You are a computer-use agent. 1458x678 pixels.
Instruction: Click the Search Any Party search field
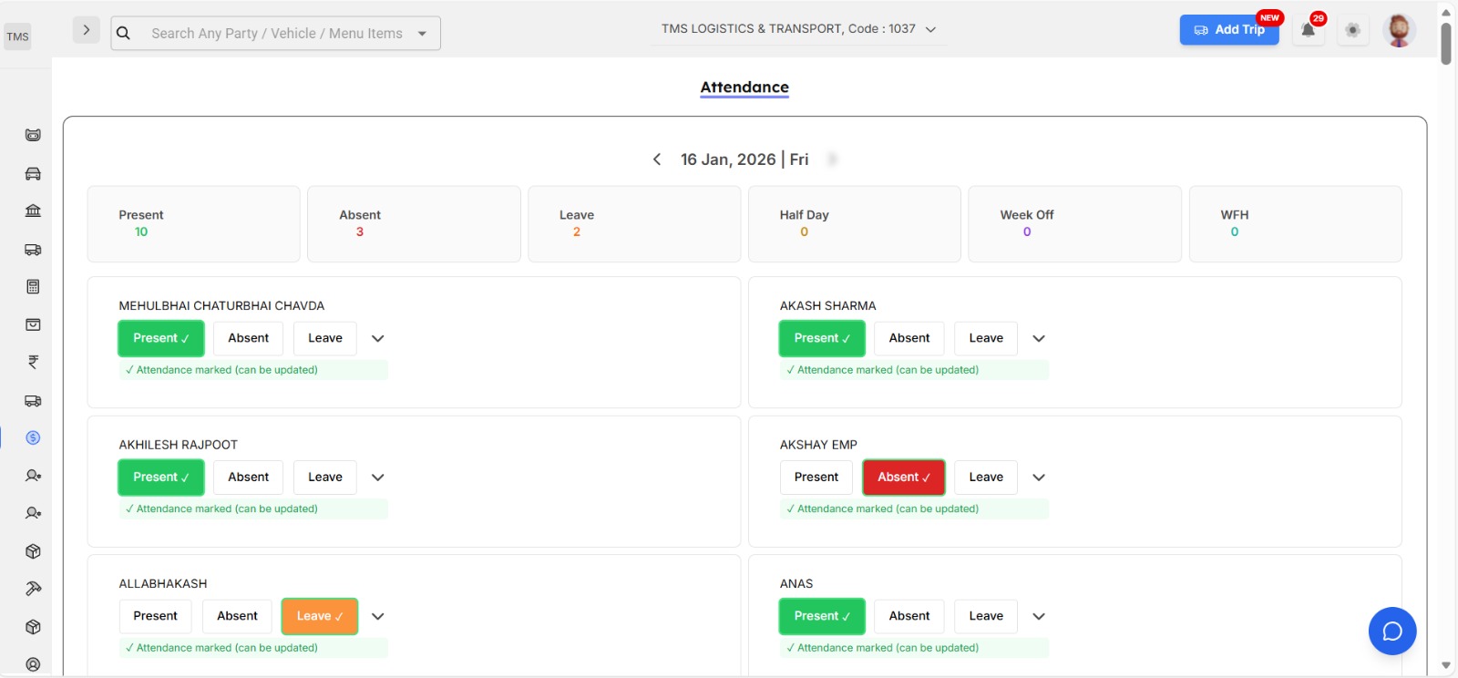pyautogui.click(x=276, y=34)
